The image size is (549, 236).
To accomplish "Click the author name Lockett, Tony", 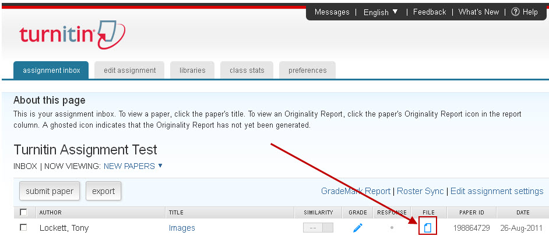I will click(64, 228).
